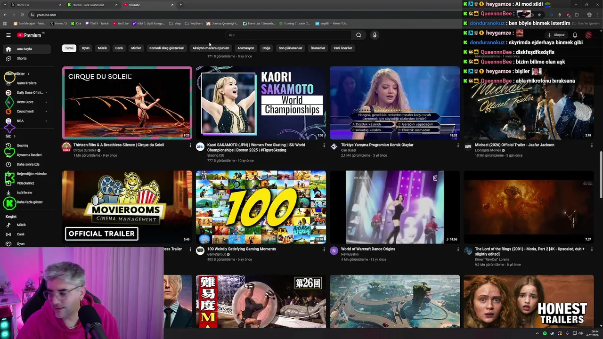Open more options for Kaori Sakamoto video
Viewport: 603px width, 339px height.
(324, 145)
